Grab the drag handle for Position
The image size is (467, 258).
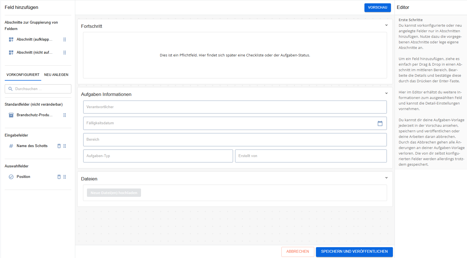click(x=65, y=177)
